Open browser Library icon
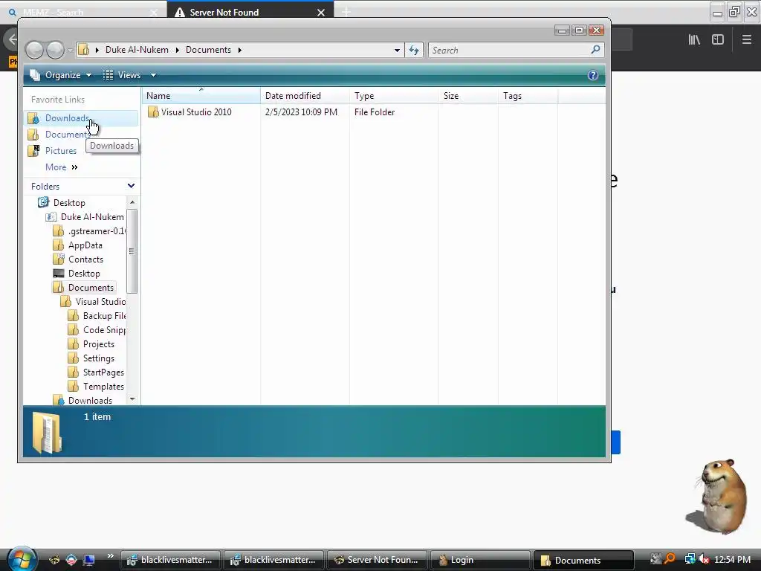 694,39
